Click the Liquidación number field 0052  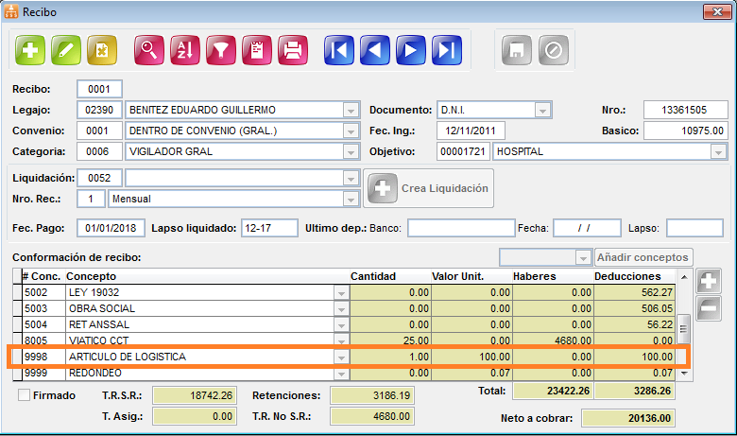(99, 178)
